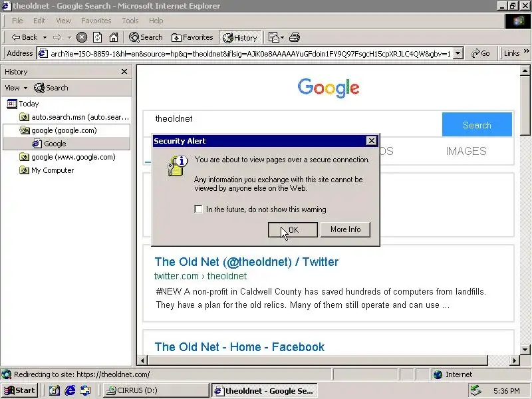This screenshot has height=399, width=532.
Task: Open the File menu
Action: (x=17, y=21)
